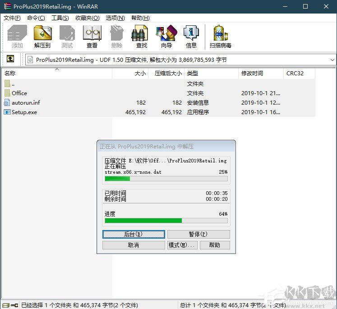Sort by the 修改时间 column header
Viewport: 337px width, 309px height.
coord(261,73)
